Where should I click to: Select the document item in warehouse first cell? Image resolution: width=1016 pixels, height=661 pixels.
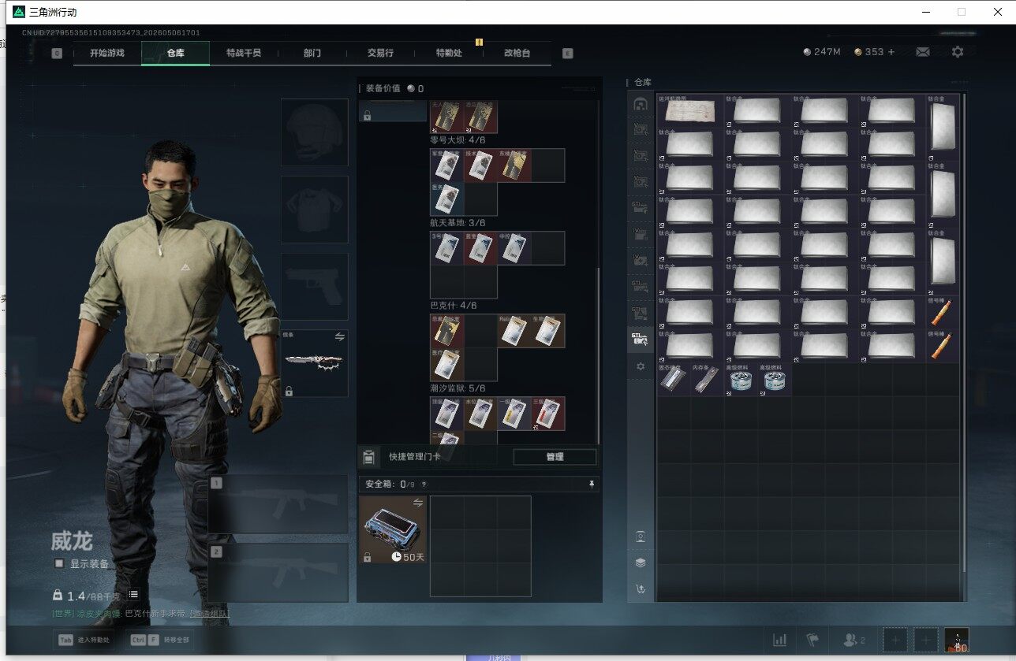(x=691, y=111)
